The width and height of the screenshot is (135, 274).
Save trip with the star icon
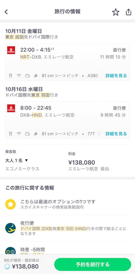point(116,12)
